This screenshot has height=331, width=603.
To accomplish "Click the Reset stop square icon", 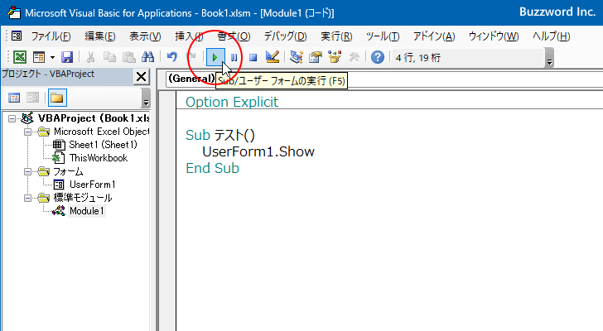I will tap(253, 58).
